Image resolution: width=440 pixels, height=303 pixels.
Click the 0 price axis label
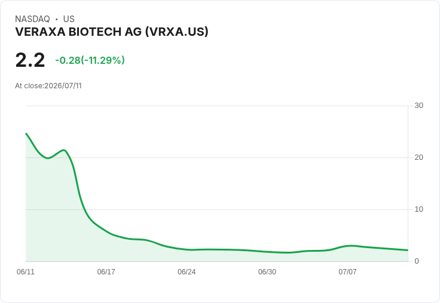click(417, 261)
